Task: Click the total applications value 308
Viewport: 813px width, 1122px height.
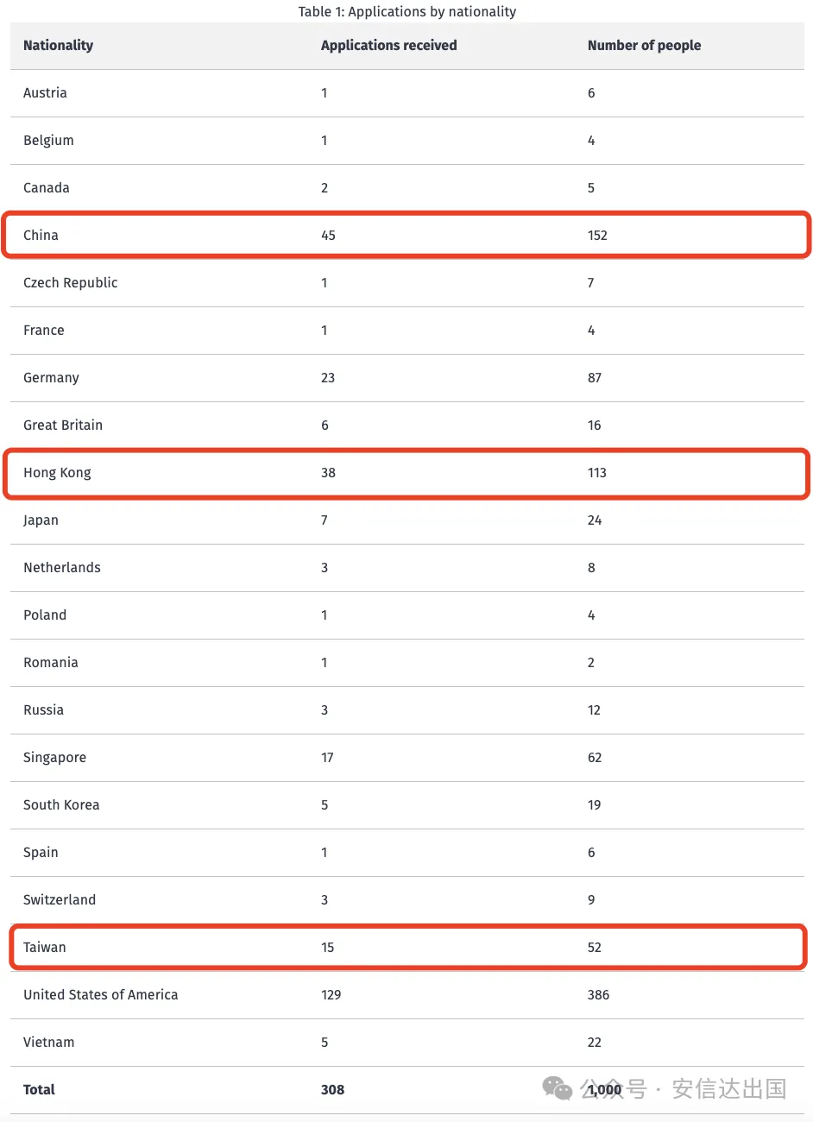Action: [x=332, y=1089]
